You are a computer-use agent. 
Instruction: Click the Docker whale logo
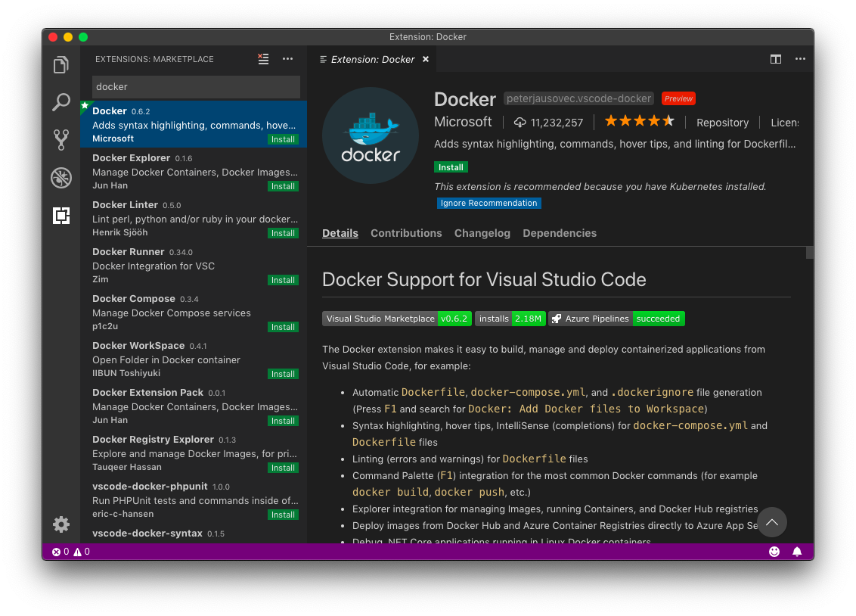[371, 135]
